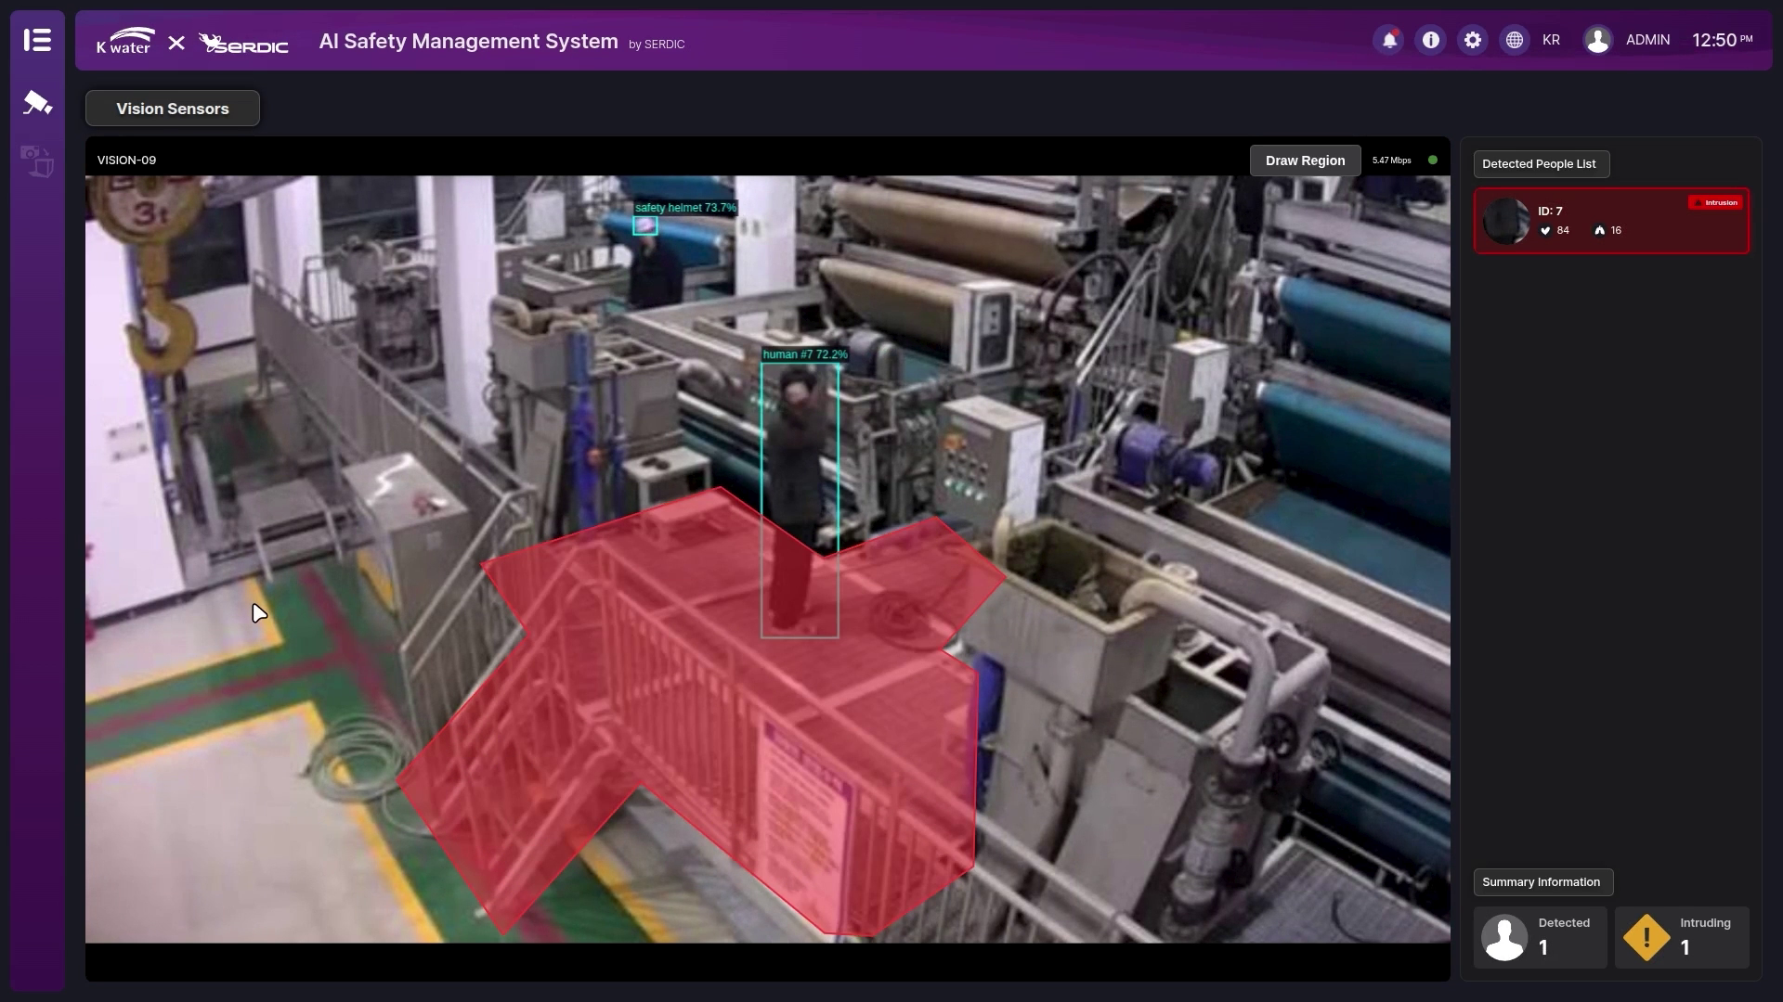Click the lungs respiration icon

pyautogui.click(x=1599, y=231)
